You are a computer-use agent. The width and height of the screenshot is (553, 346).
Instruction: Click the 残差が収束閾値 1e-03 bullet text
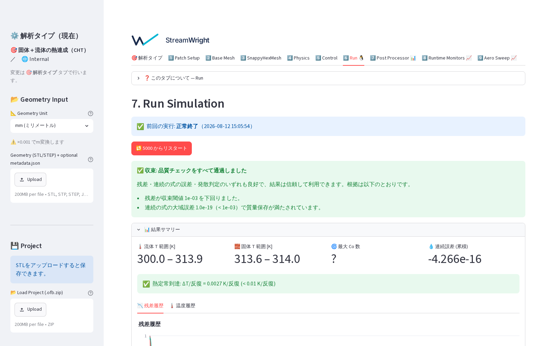(194, 198)
